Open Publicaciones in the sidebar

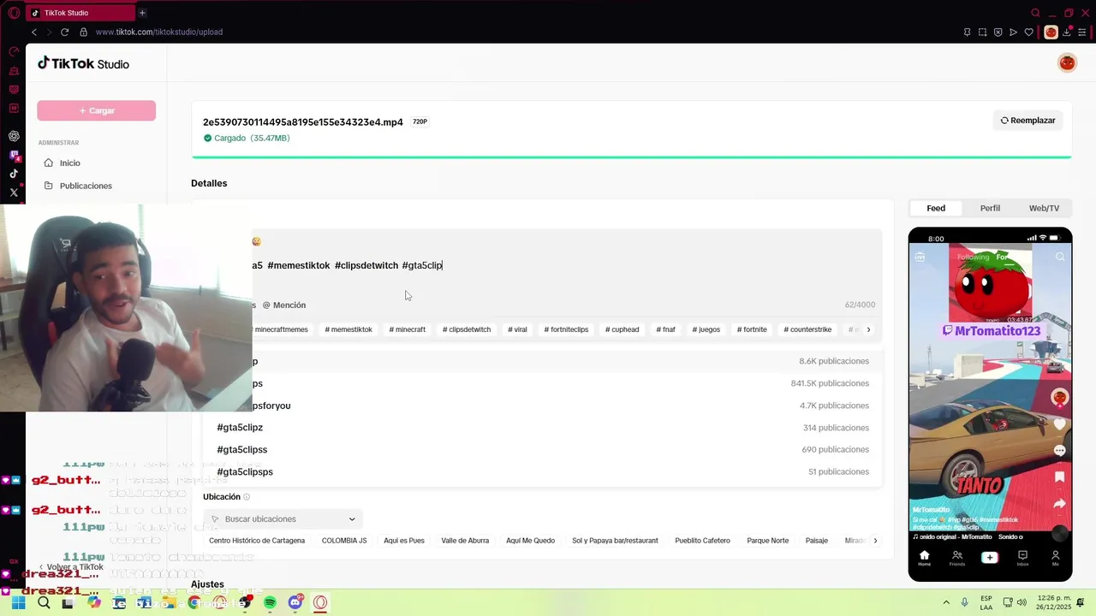pos(86,186)
